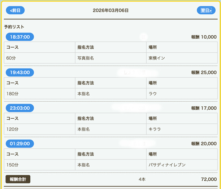The image size is (221, 189).
Task: Click the 報酬合計 total label
Action: (18, 179)
